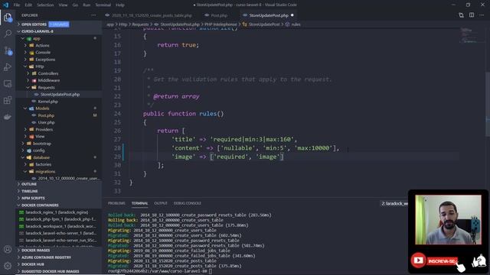The height and width of the screenshot is (275, 490).
Task: Click the YouTube subscribe play icon
Action: point(419,260)
